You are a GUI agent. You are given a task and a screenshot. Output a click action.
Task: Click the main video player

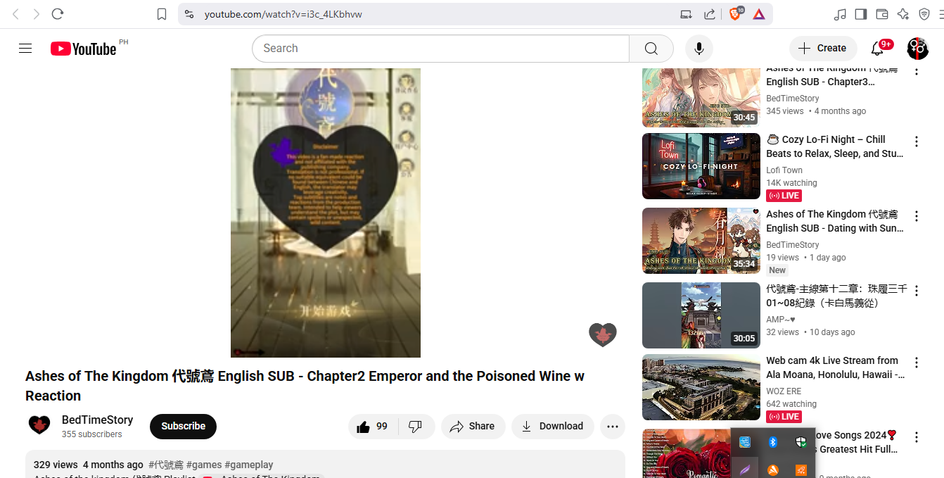[326, 213]
